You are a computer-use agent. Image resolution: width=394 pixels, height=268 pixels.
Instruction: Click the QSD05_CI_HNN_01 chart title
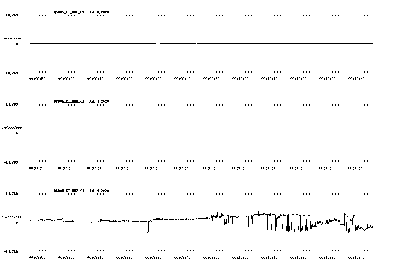point(81,101)
